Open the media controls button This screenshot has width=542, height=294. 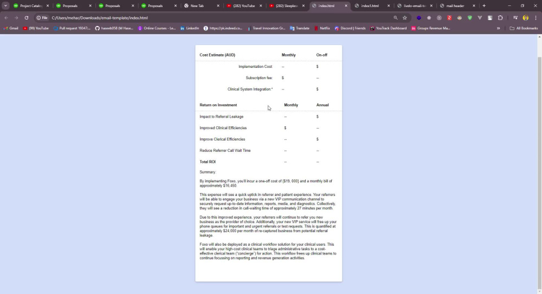(x=515, y=18)
